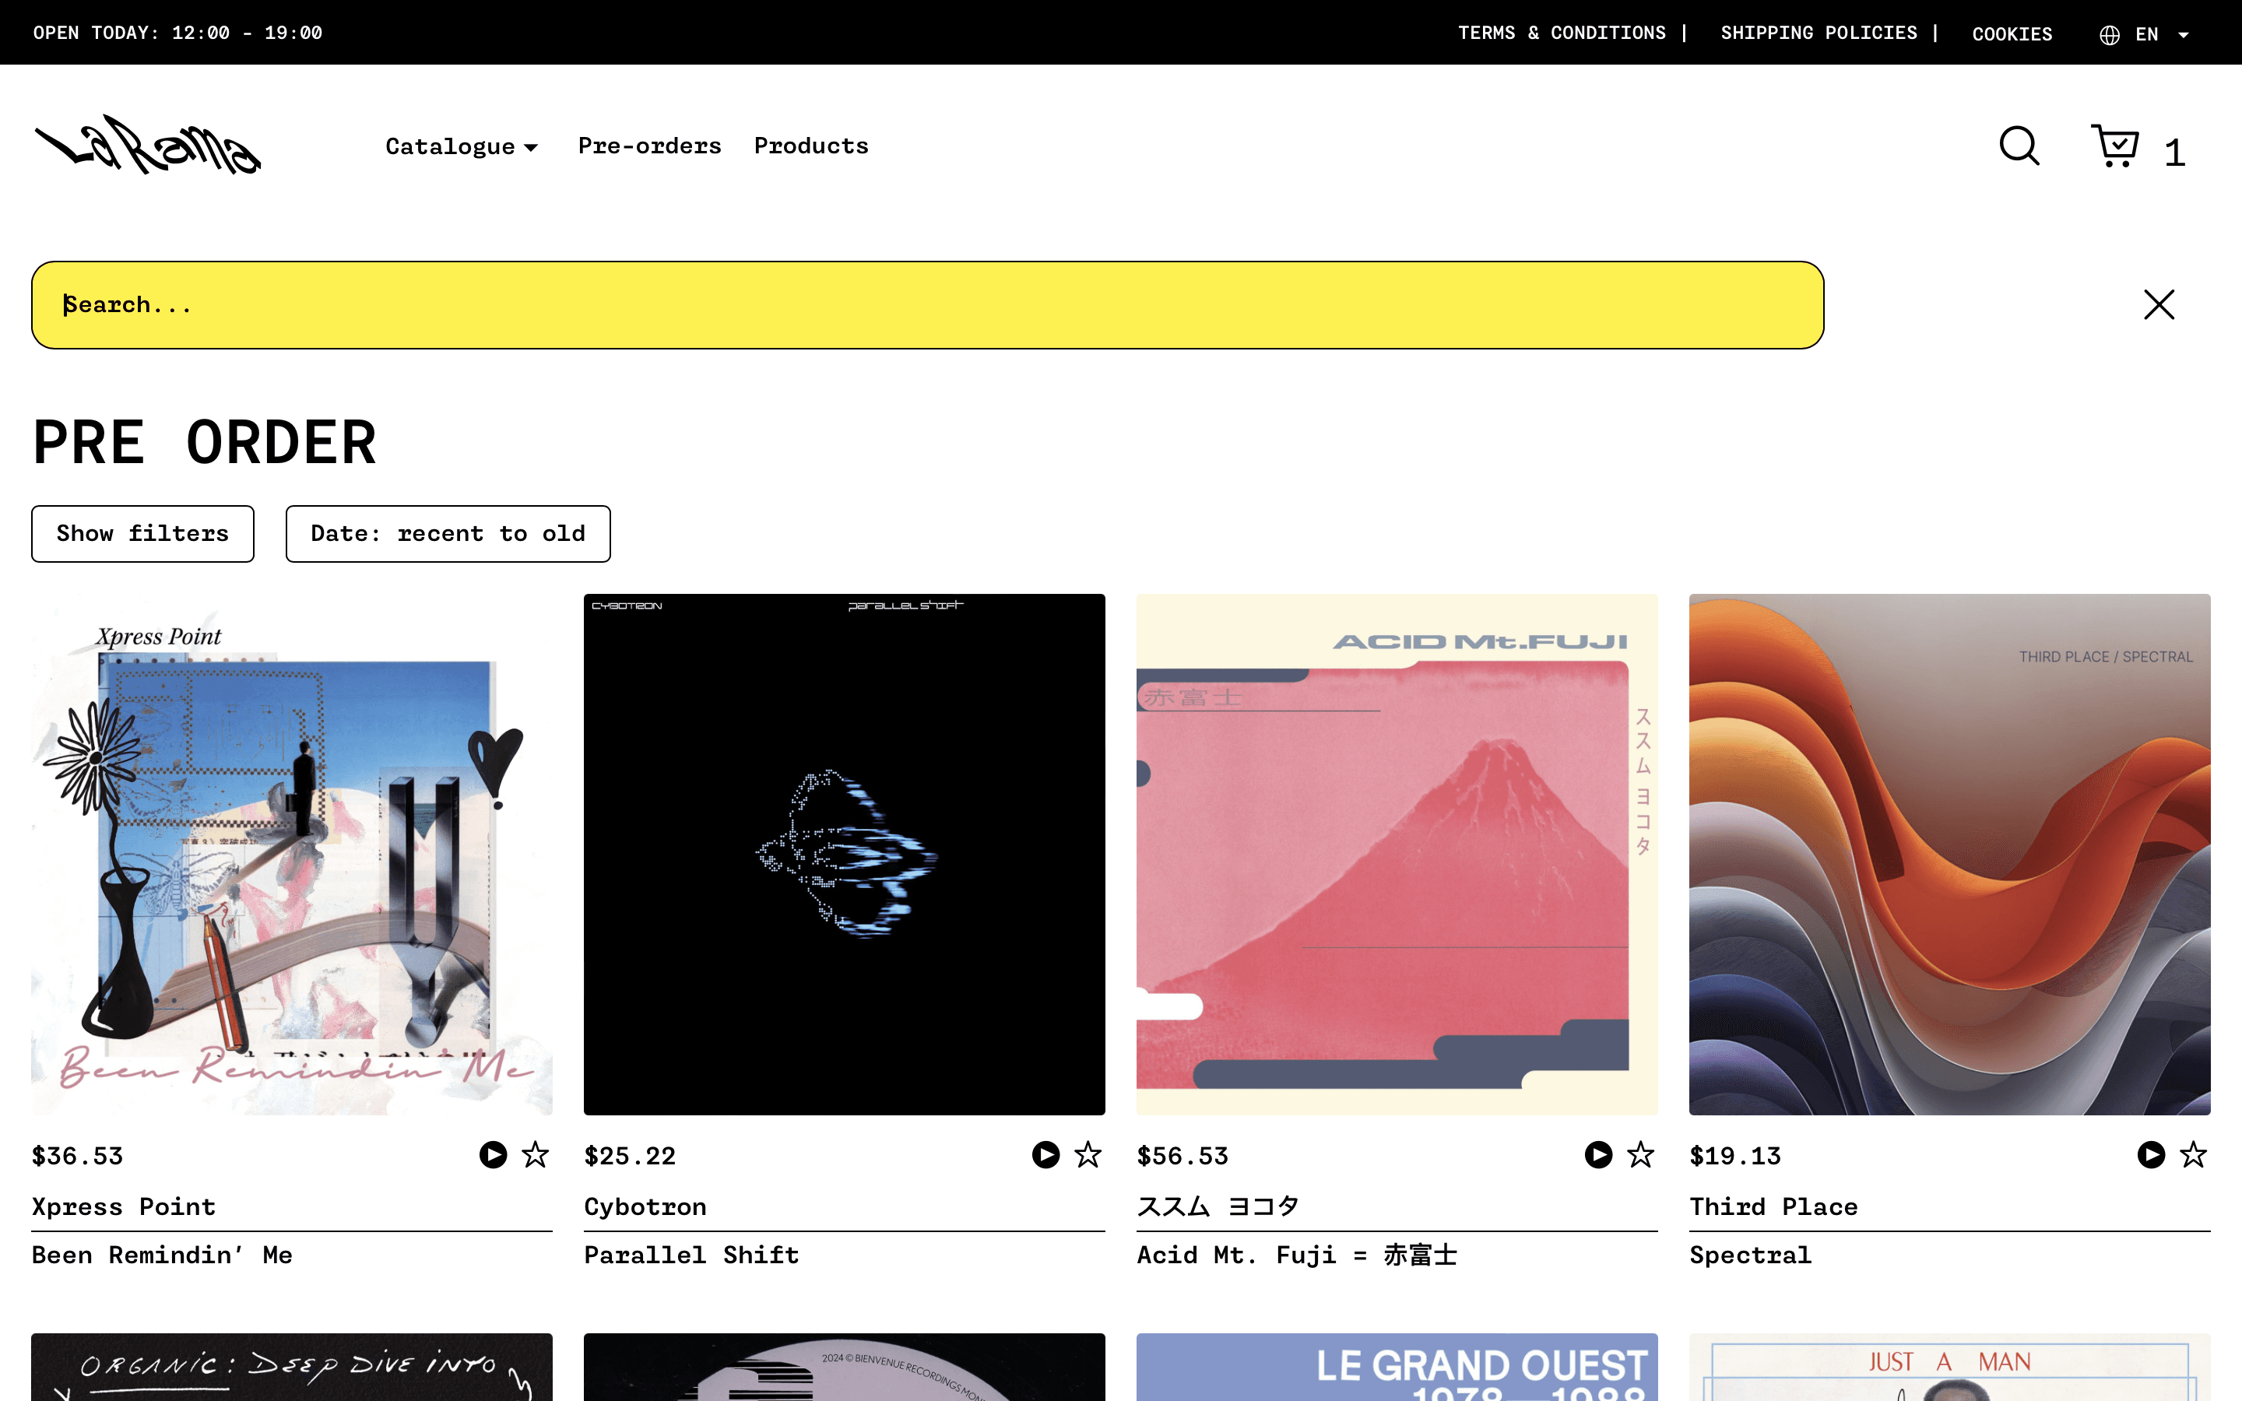Click inside the yellow Search field
The height and width of the screenshot is (1401, 2242).
click(926, 305)
